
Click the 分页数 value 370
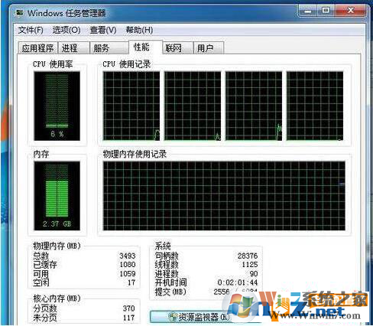coord(128,308)
